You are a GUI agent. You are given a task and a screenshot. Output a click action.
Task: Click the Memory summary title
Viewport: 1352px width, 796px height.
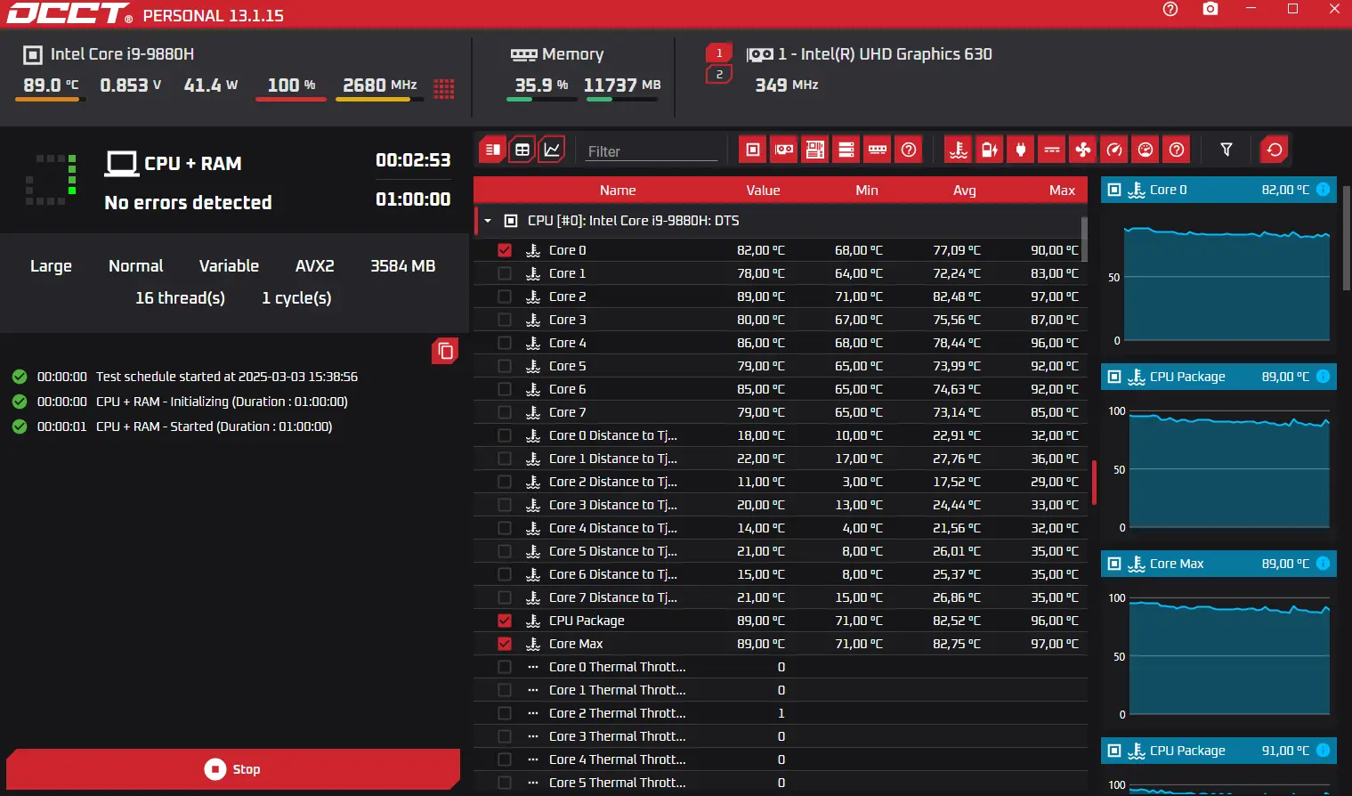coord(572,54)
